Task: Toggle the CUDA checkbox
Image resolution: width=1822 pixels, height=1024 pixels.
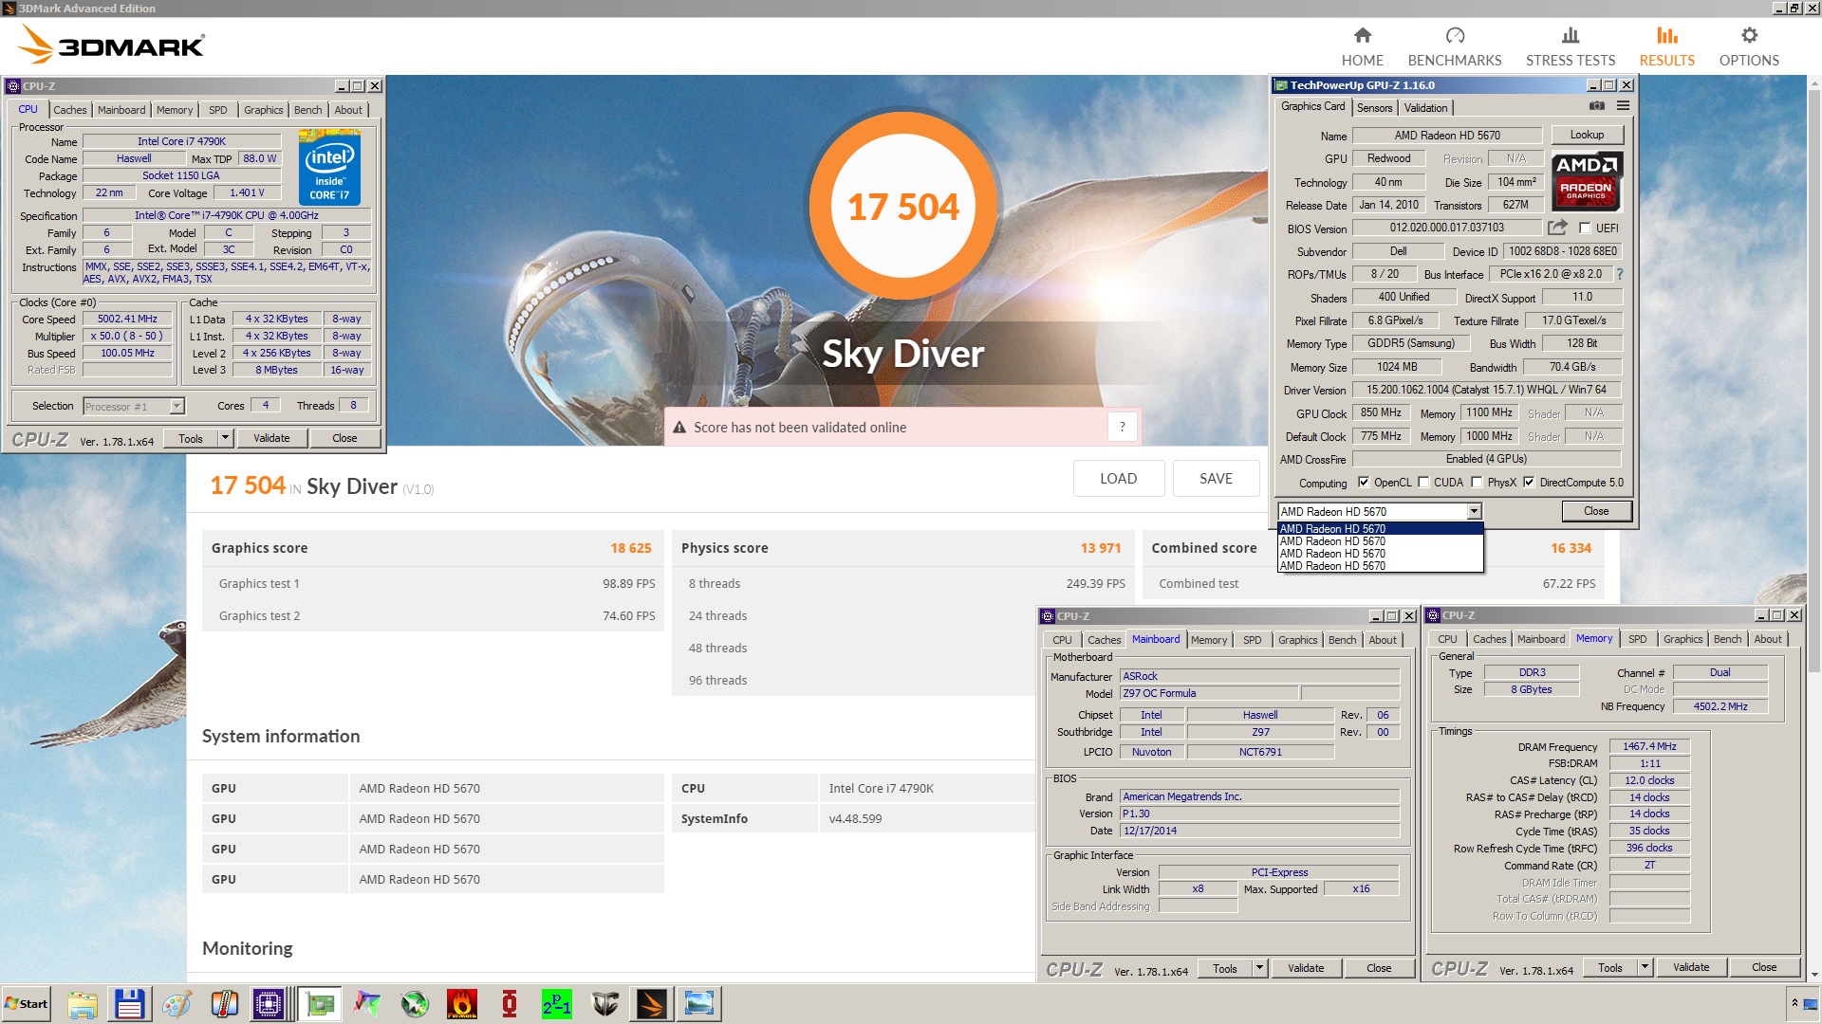Action: click(x=1423, y=482)
